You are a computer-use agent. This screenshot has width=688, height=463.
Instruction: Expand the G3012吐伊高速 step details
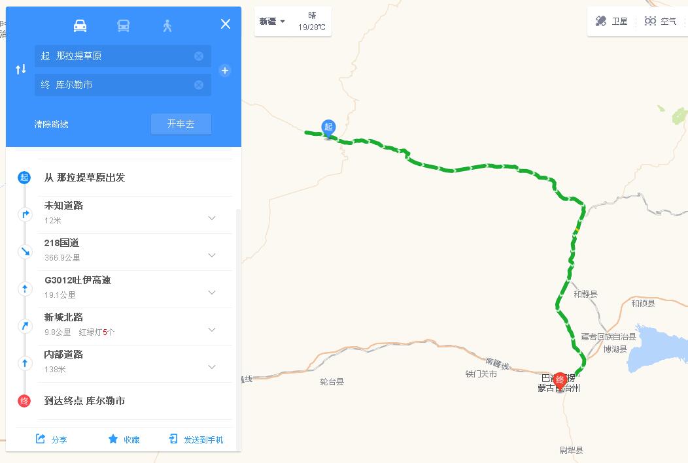(x=212, y=292)
